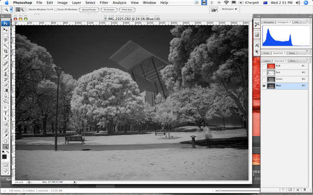Click the Fit Screen button
The image size is (313, 195).
[x=109, y=10]
